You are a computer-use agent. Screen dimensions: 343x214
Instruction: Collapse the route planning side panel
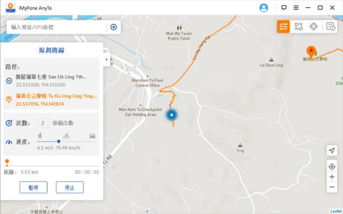point(107,59)
